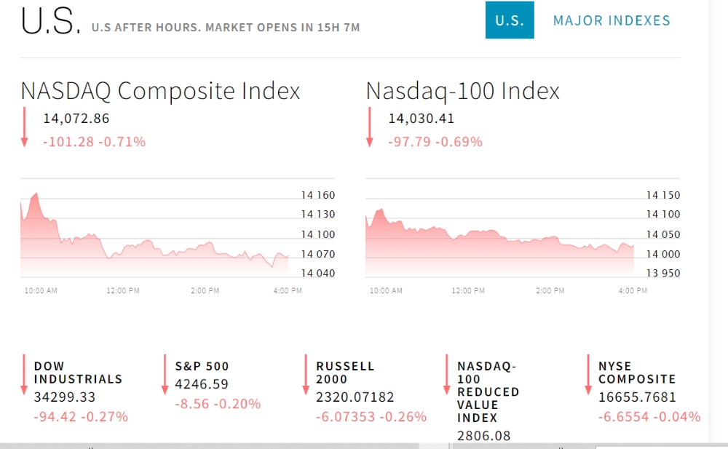Open the NASDAQ Composite Index heading
Viewport: 728px width, 449px height.
pyautogui.click(x=161, y=90)
